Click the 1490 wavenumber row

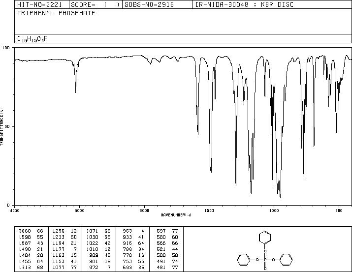pos(31,249)
